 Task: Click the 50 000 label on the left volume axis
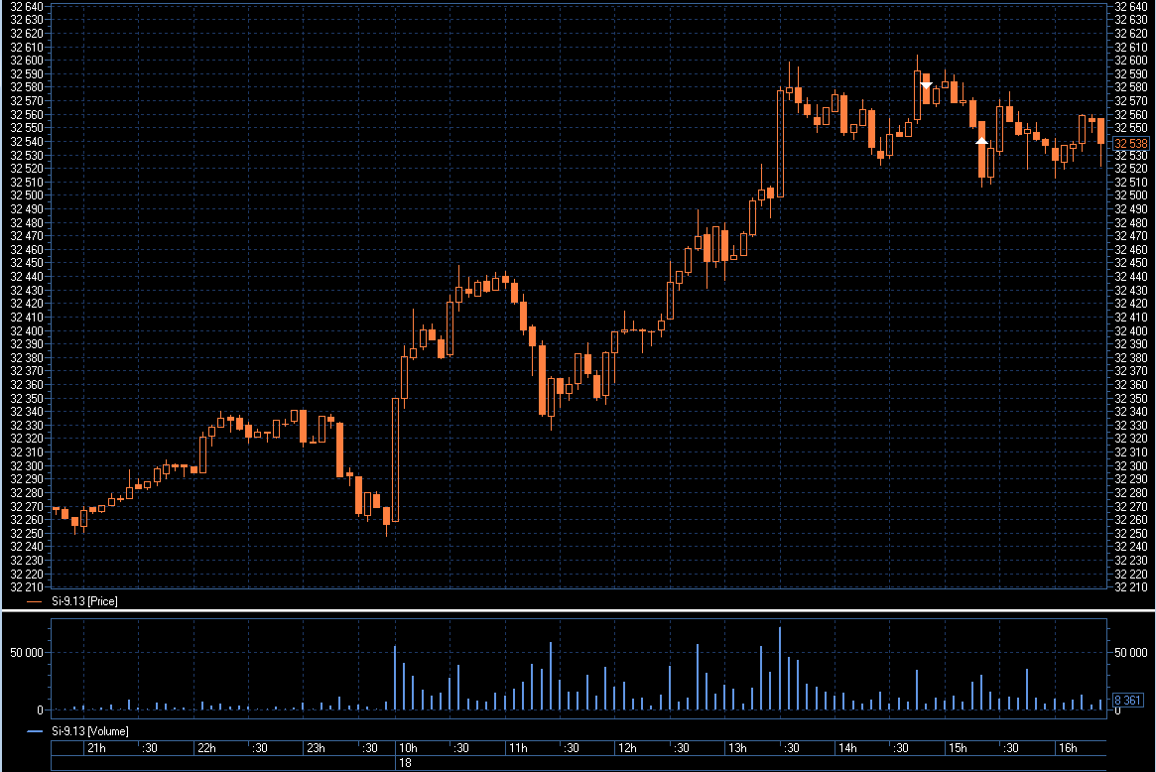(x=27, y=653)
